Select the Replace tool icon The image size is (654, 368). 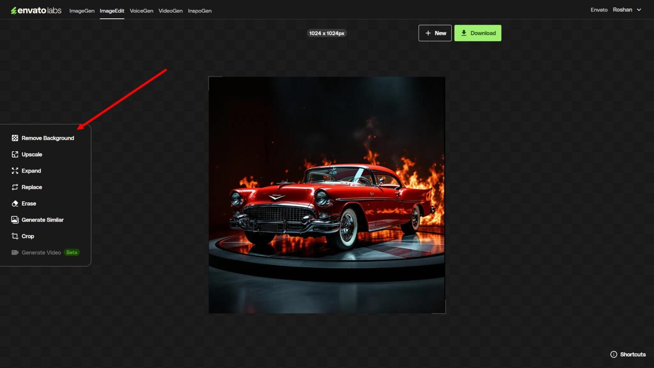pos(15,187)
